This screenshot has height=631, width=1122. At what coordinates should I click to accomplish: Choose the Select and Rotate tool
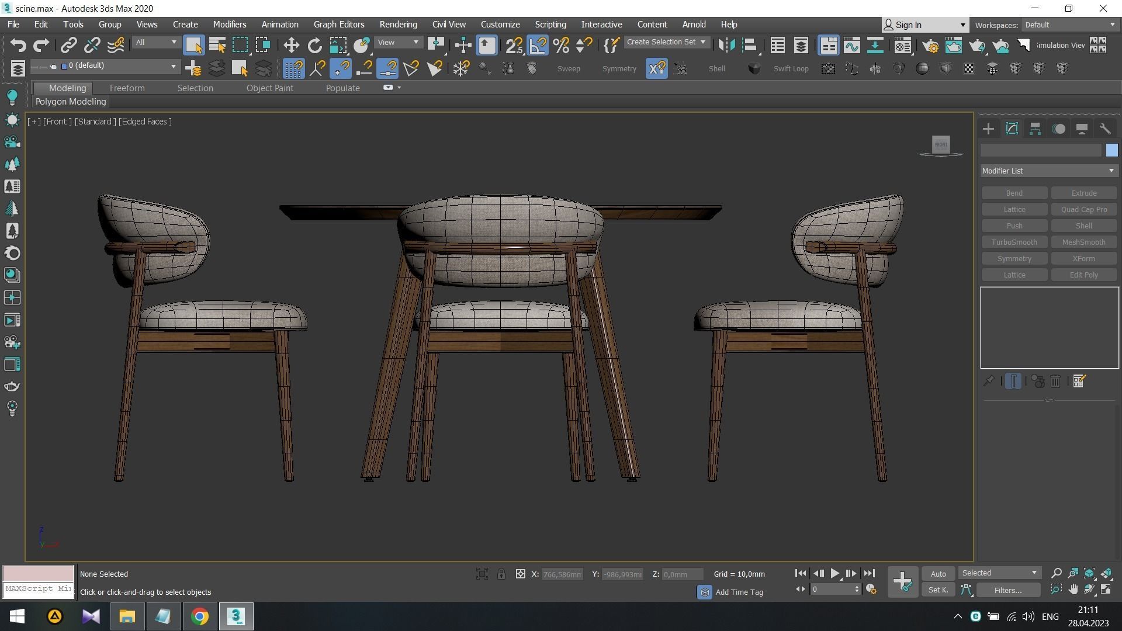click(x=314, y=45)
